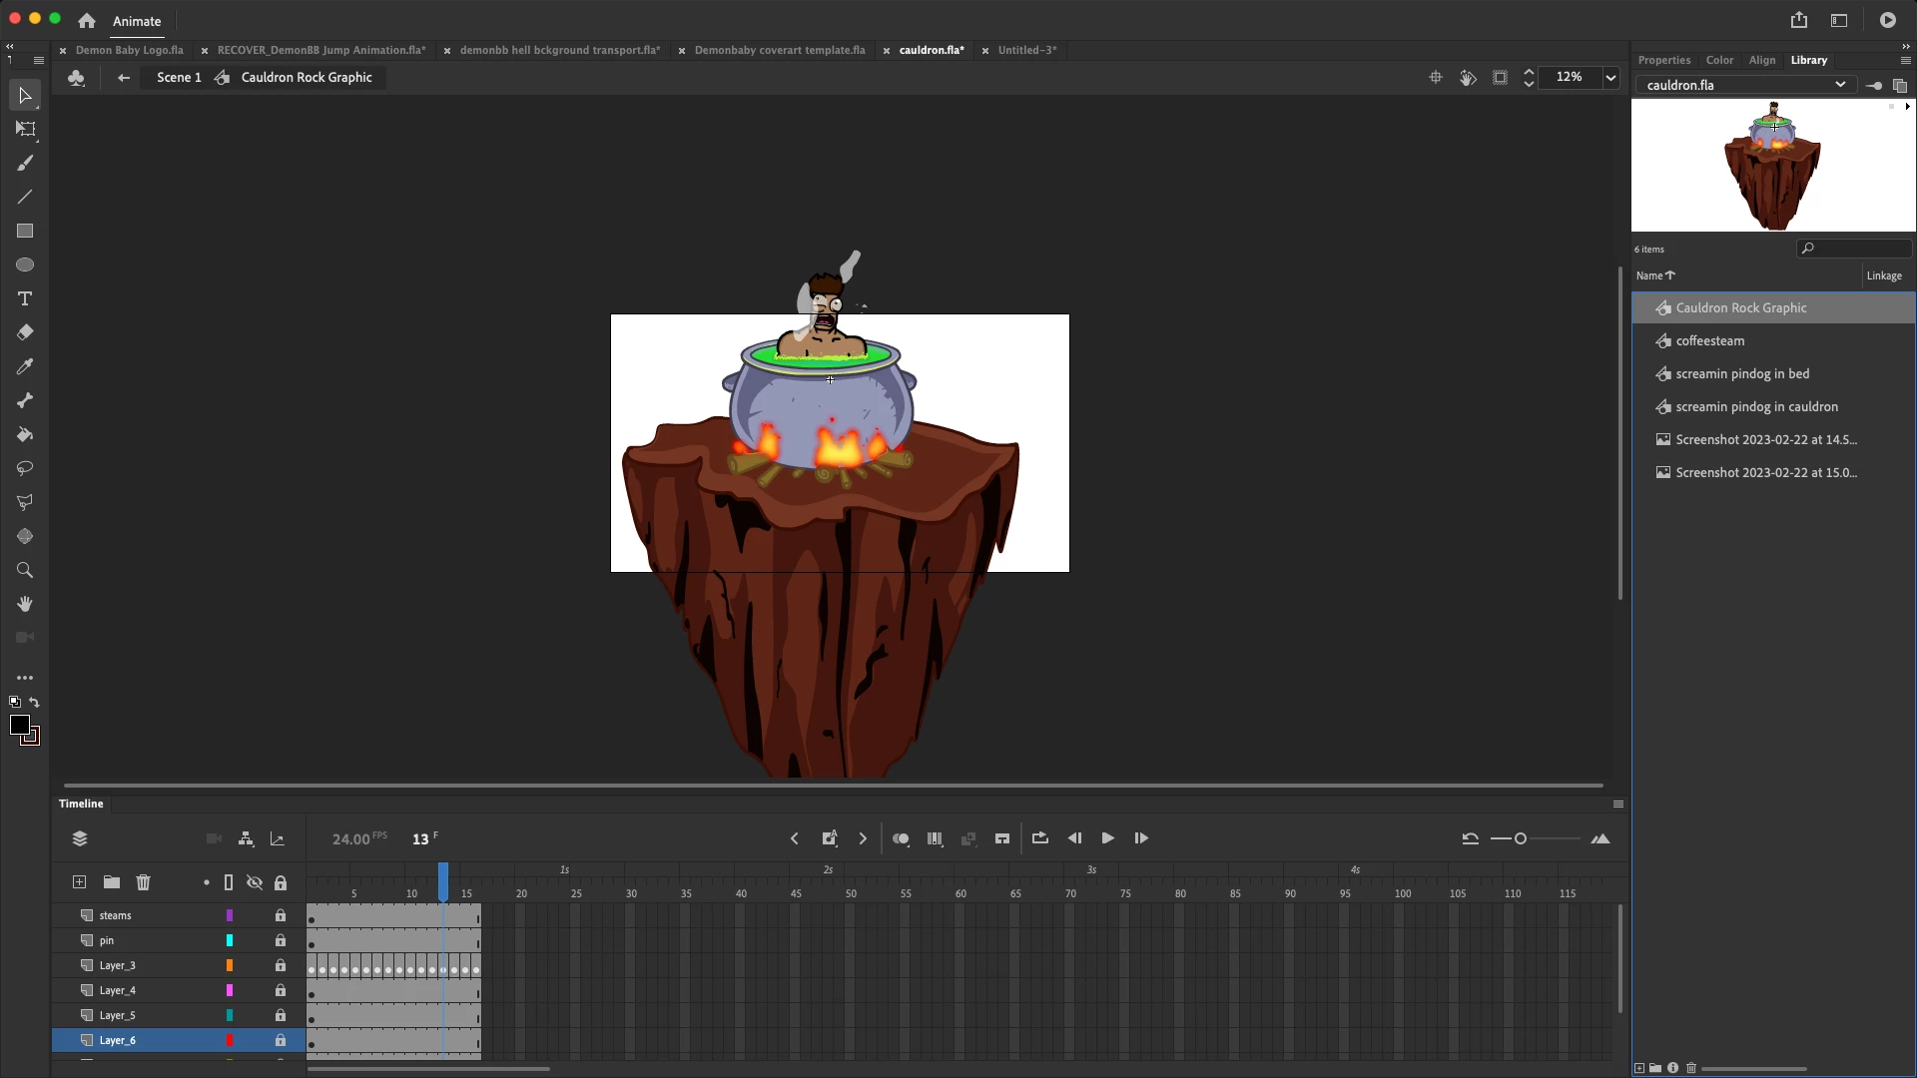Image resolution: width=1917 pixels, height=1078 pixels.
Task: Play the timeline animation
Action: point(1107,838)
